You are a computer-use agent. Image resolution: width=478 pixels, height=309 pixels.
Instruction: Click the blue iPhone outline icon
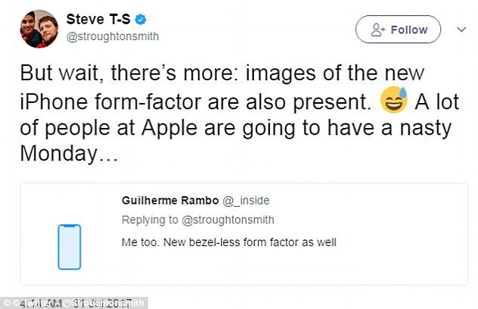click(70, 246)
